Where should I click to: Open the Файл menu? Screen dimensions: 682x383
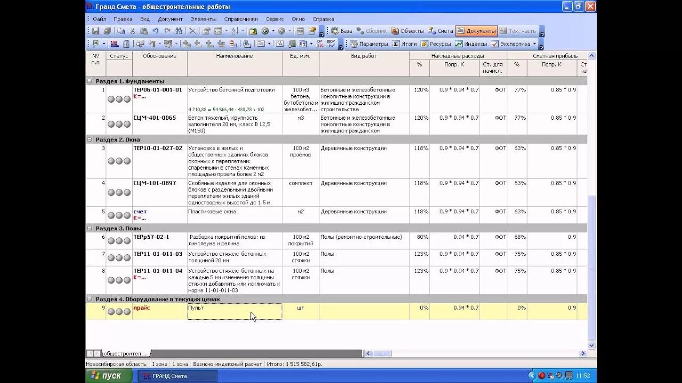(99, 19)
